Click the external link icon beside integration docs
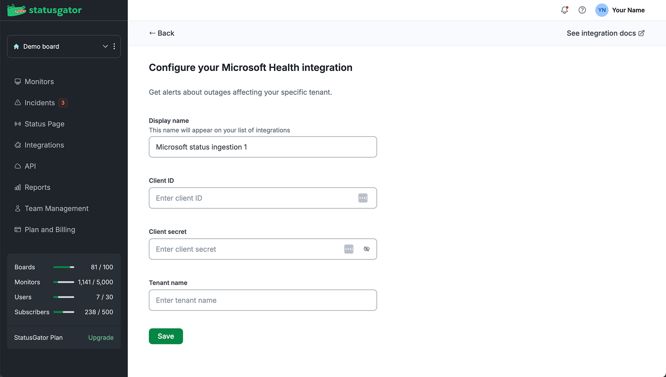This screenshot has height=377, width=666. click(641, 33)
